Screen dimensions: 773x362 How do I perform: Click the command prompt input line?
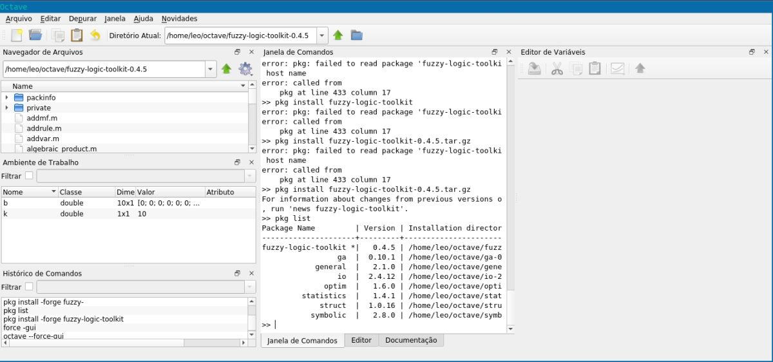coord(384,325)
